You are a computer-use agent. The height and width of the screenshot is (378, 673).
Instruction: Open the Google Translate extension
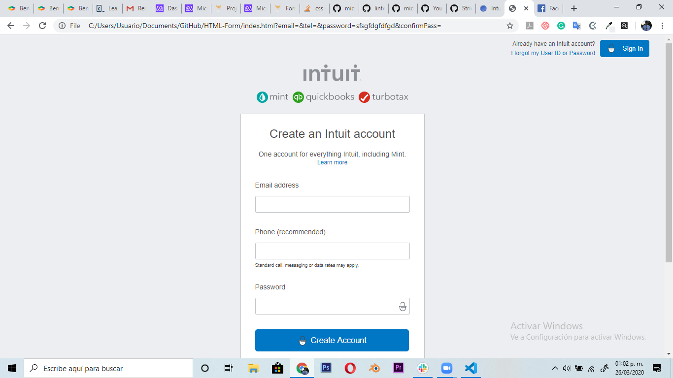[x=577, y=26]
